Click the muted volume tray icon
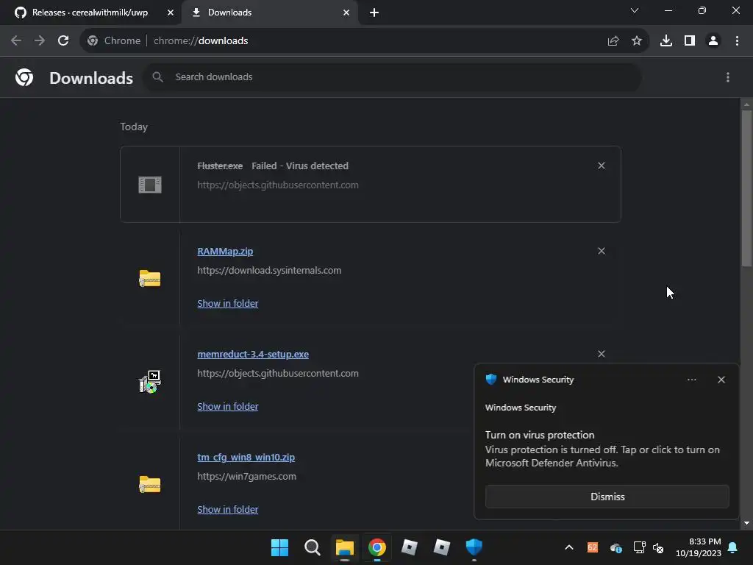 click(x=658, y=547)
